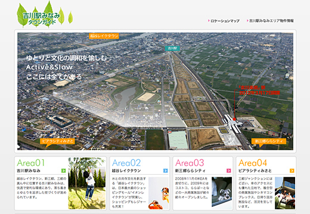
Task: Select the 吉川駅 teal map label
Action: (172, 48)
